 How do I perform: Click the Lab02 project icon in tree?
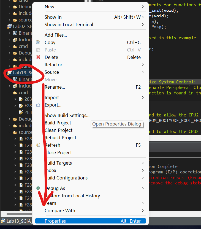pos(10,26)
